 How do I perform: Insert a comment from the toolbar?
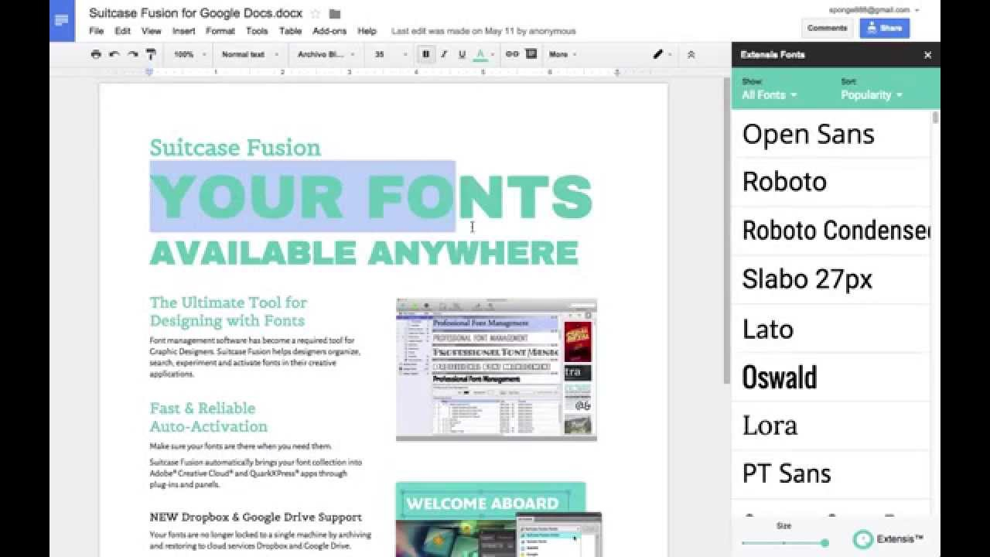pos(531,54)
